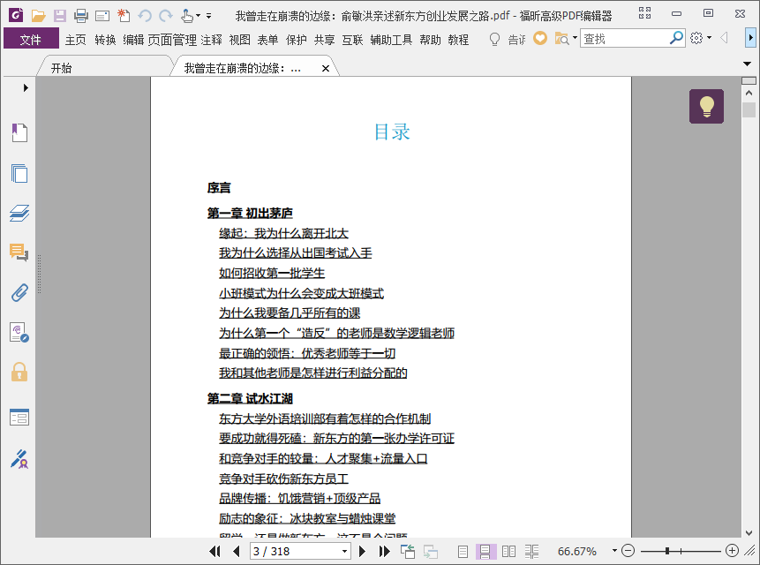Open the zoom percentage dropdown
The height and width of the screenshot is (565, 760).
[614, 551]
